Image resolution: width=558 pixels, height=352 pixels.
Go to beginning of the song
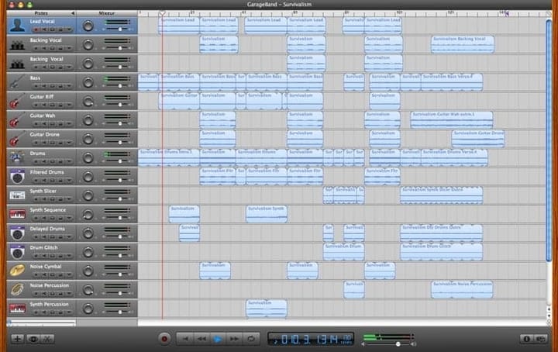(185, 339)
